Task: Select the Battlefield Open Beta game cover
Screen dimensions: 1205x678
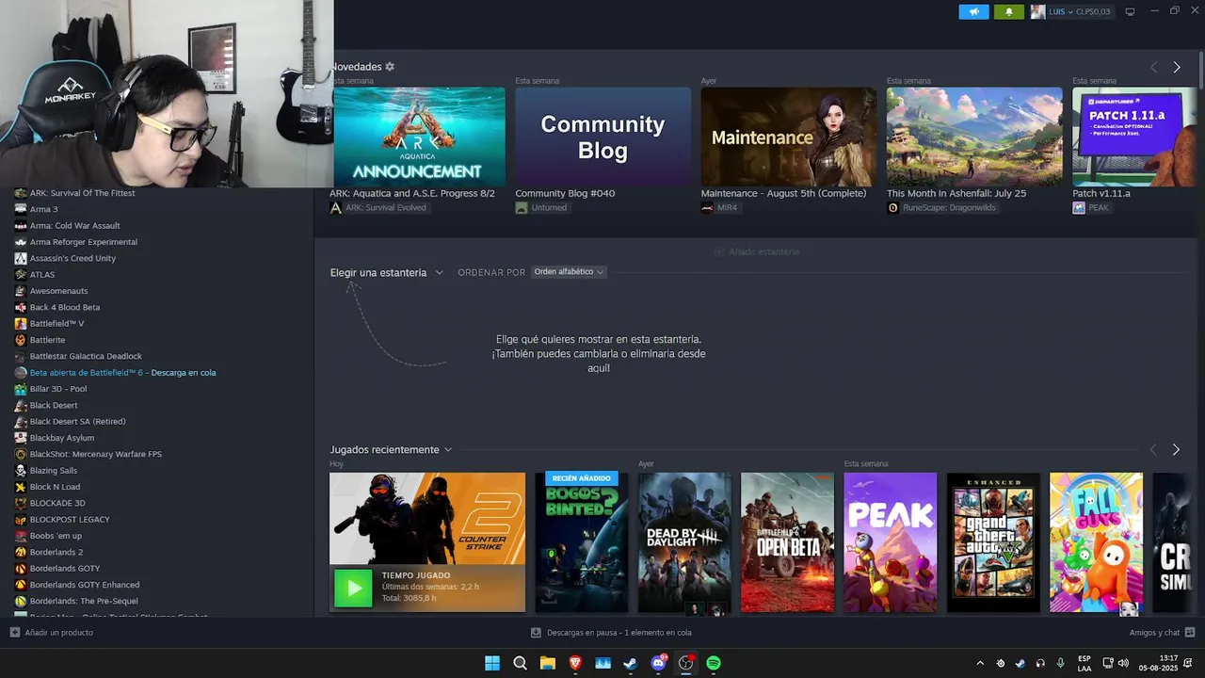Action: [x=787, y=542]
